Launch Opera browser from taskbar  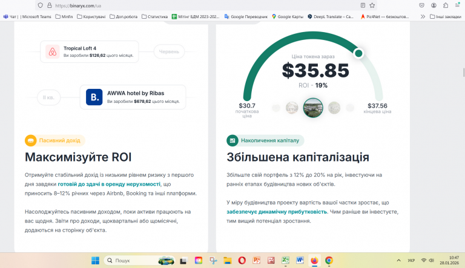tap(242, 261)
